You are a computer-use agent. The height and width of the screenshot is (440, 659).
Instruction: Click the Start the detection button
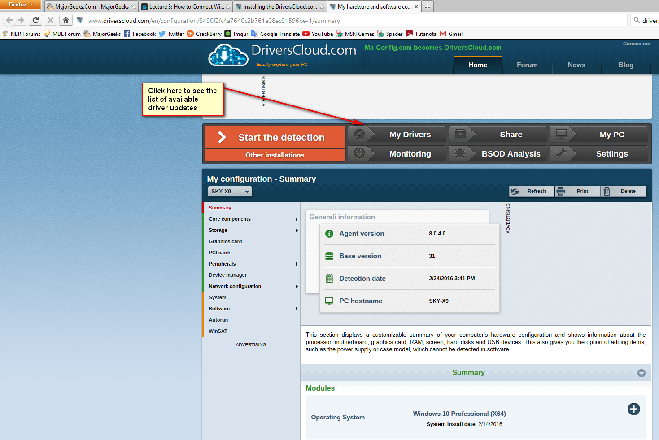[275, 137]
